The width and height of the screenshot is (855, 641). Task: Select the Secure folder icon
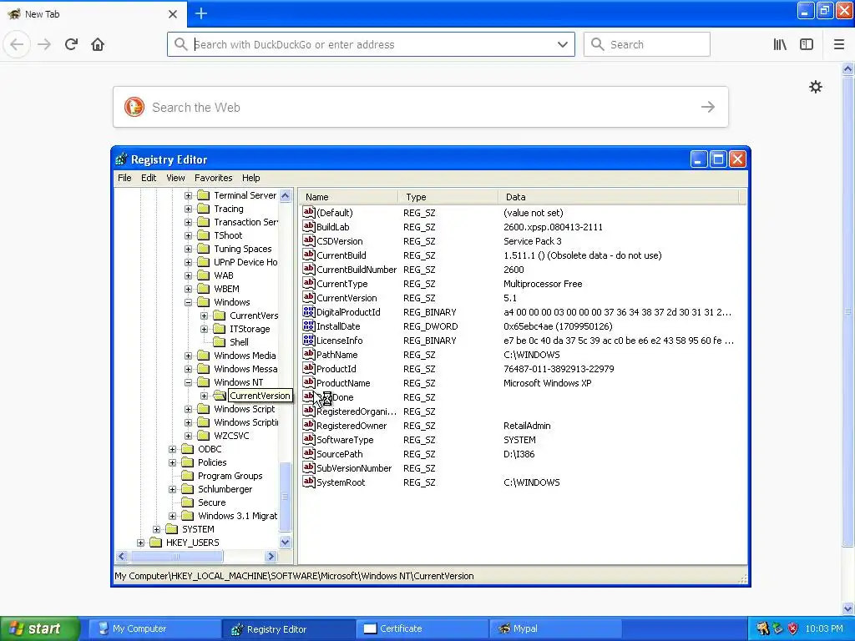188,502
